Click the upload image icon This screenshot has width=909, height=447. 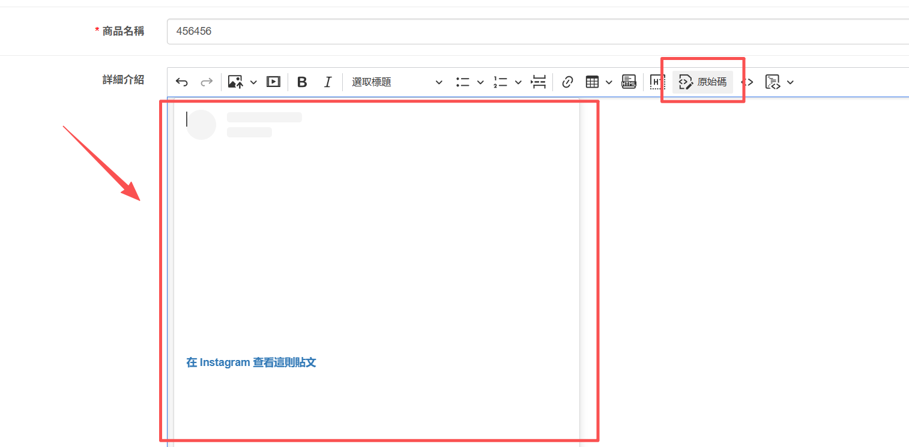tap(235, 82)
